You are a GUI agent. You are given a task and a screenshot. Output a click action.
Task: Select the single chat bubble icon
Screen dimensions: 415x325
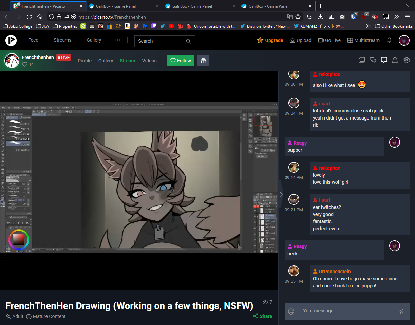click(384, 60)
